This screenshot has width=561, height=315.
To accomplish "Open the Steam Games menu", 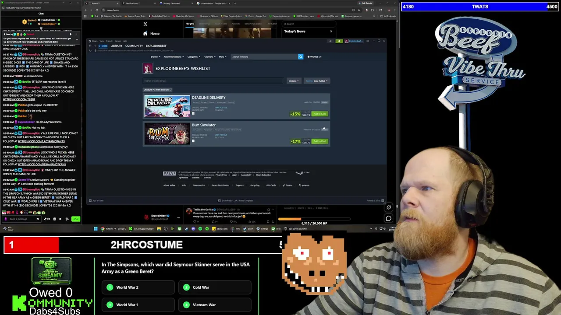I will coord(117,41).
